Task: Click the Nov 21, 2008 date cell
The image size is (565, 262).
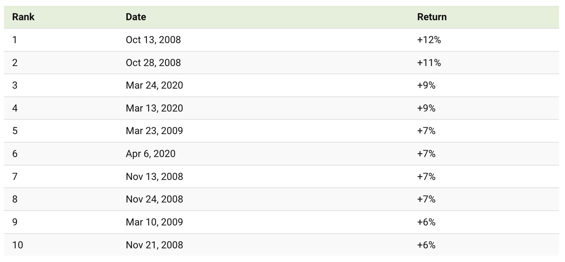Action: pyautogui.click(x=154, y=245)
